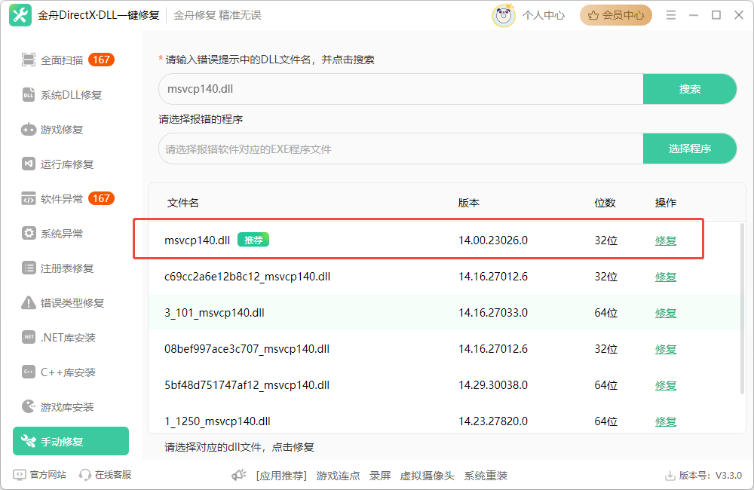
Task: Switch to 注册表修复 section
Action: coord(67,268)
